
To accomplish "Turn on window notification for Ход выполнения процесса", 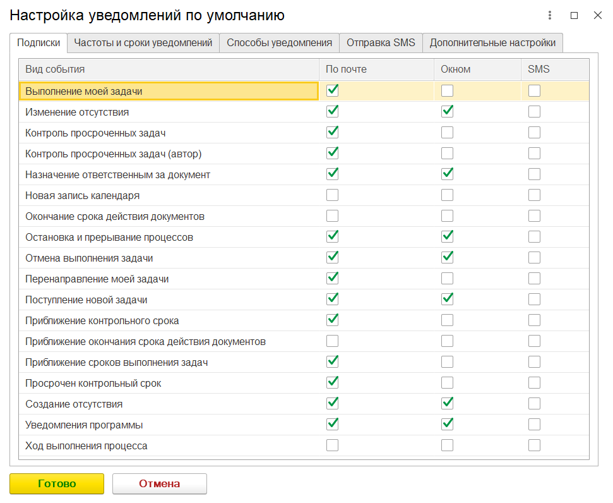I will (x=447, y=445).
